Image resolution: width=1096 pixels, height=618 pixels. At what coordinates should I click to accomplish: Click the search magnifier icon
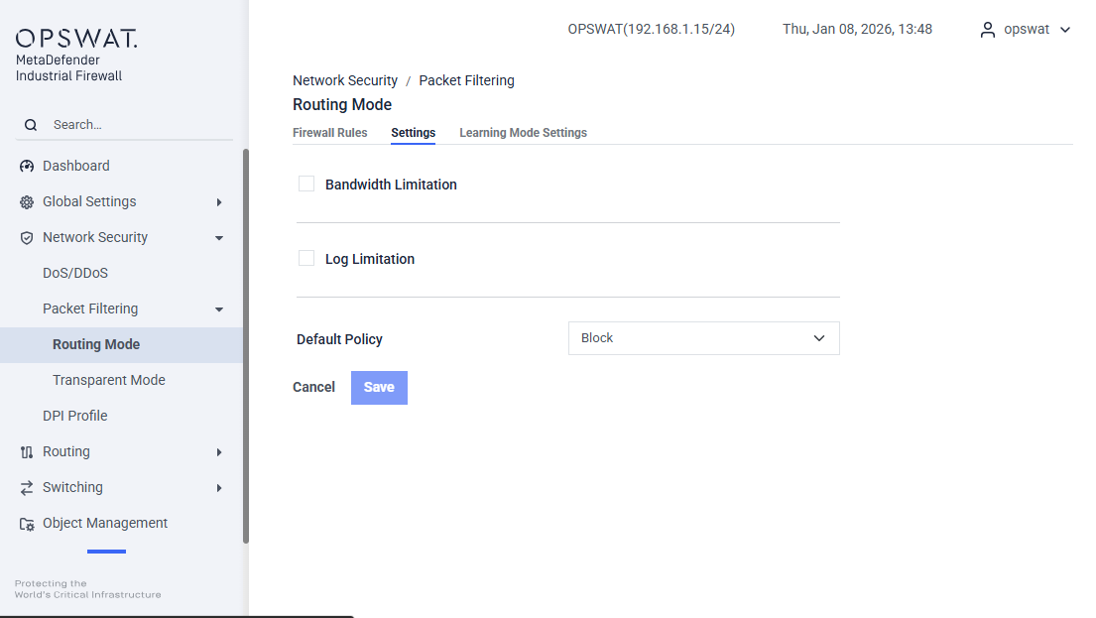pyautogui.click(x=31, y=124)
